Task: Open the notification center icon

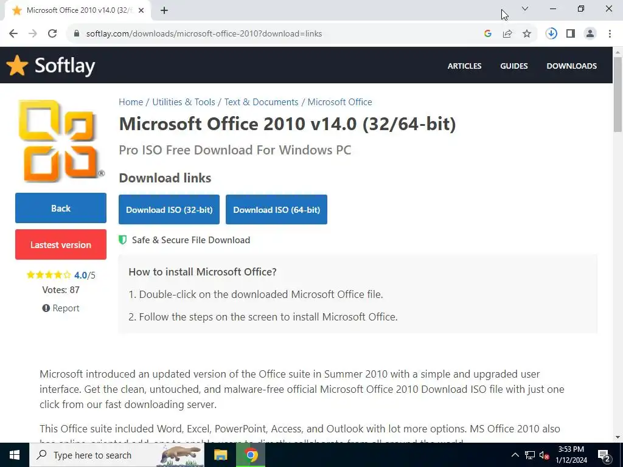Action: click(604, 455)
